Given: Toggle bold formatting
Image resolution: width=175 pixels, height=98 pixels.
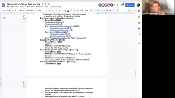Looking at the screenshot, I should point(59,10).
